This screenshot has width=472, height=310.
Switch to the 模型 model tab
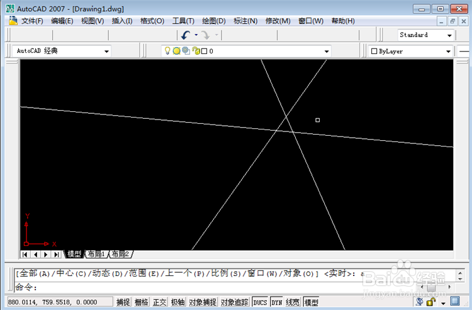click(x=74, y=255)
